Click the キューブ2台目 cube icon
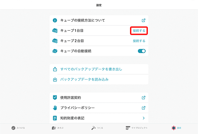Image resolution: width=198 pixels, height=134 pixels. pos(55,41)
